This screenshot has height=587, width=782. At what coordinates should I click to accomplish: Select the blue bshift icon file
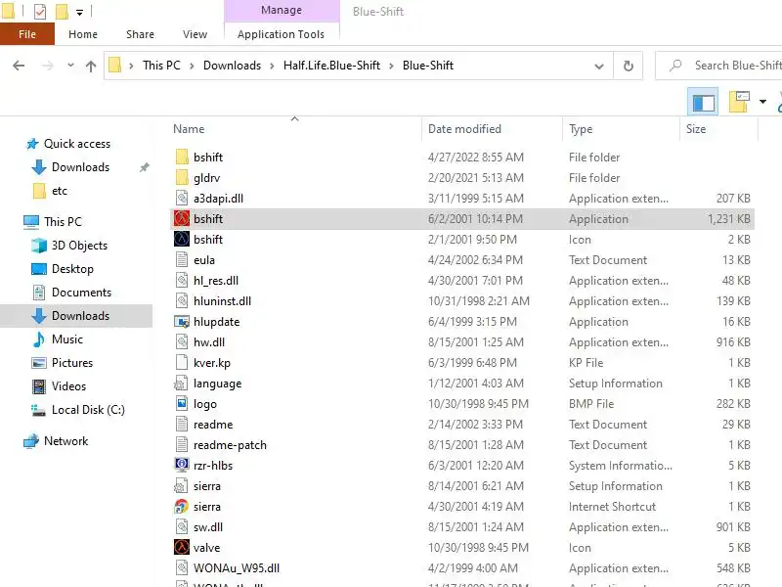click(x=182, y=239)
